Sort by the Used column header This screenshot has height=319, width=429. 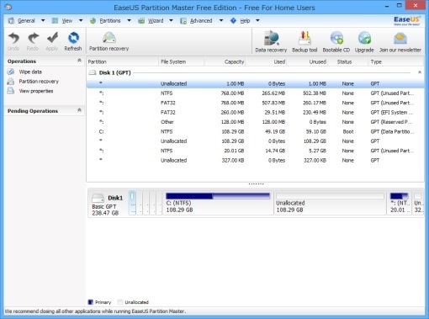tap(267, 61)
